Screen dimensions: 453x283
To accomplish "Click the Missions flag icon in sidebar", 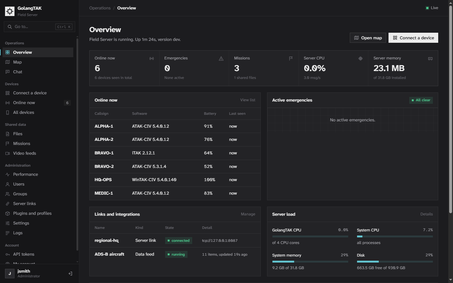I will (8, 144).
